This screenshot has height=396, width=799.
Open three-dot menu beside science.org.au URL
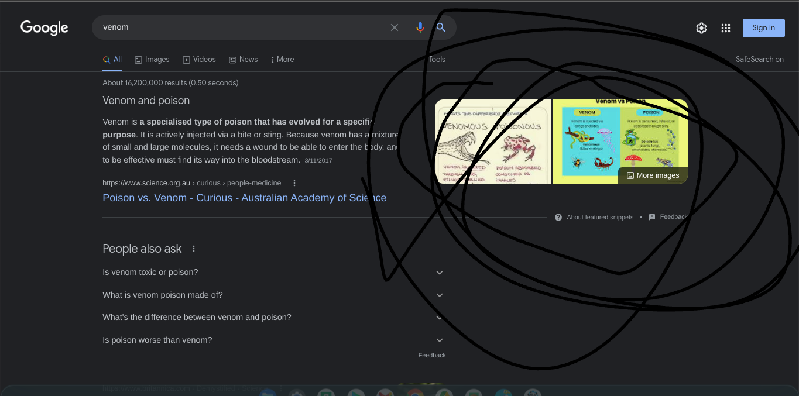click(x=294, y=183)
